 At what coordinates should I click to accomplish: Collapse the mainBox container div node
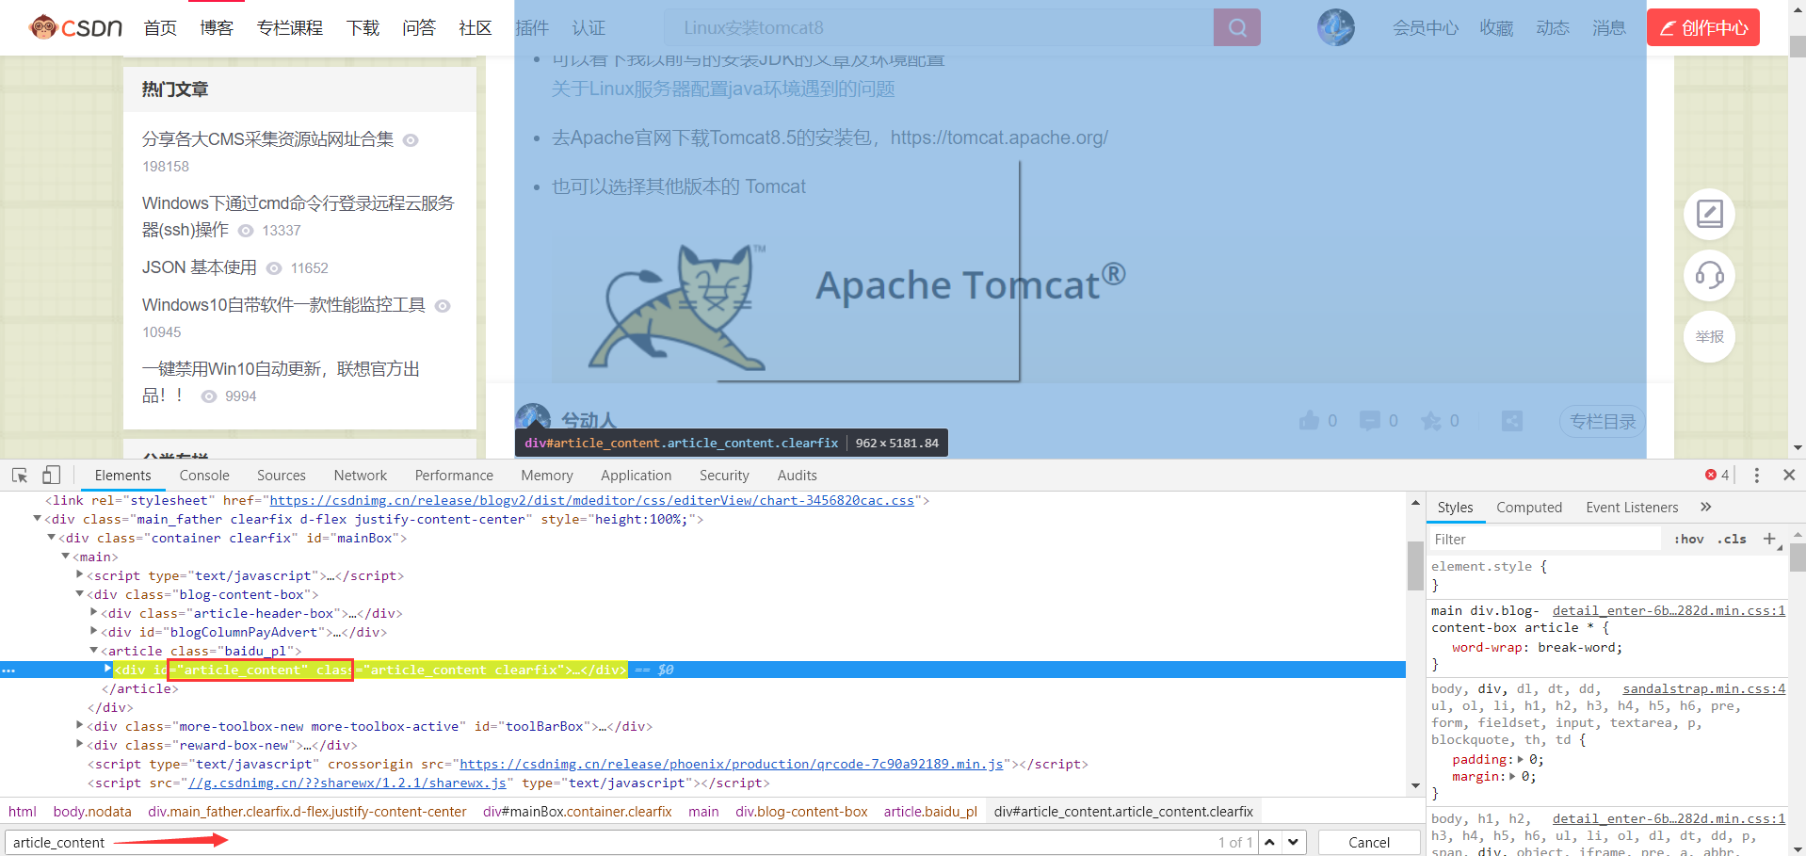pyautogui.click(x=52, y=538)
